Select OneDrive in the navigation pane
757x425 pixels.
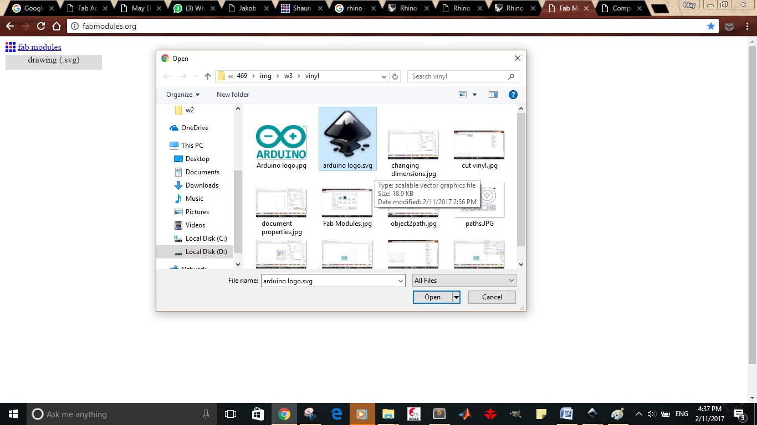point(189,128)
